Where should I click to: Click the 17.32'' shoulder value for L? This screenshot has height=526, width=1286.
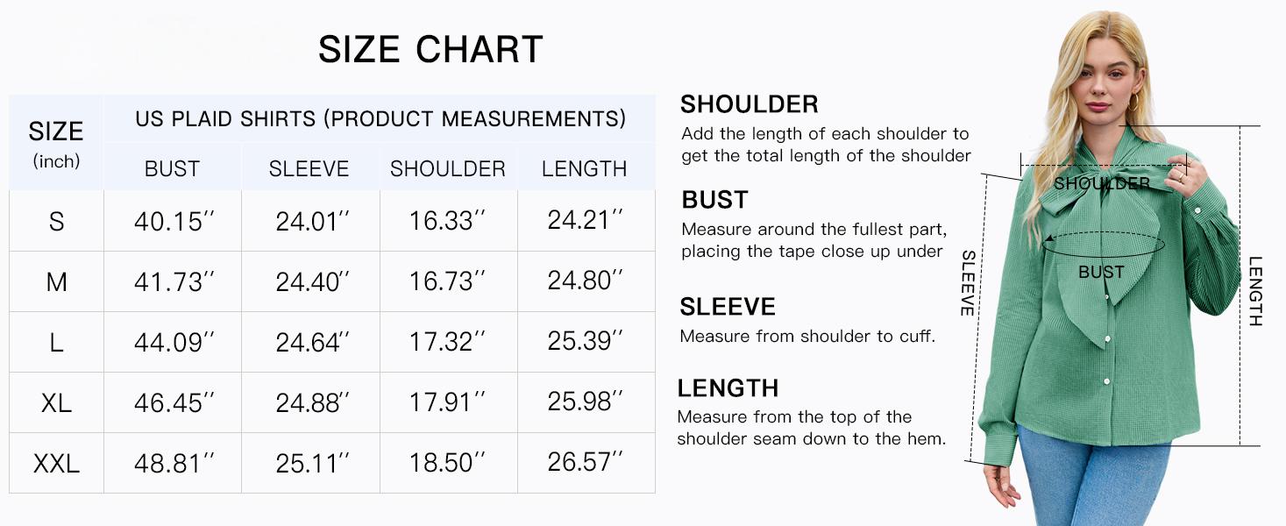click(x=447, y=343)
